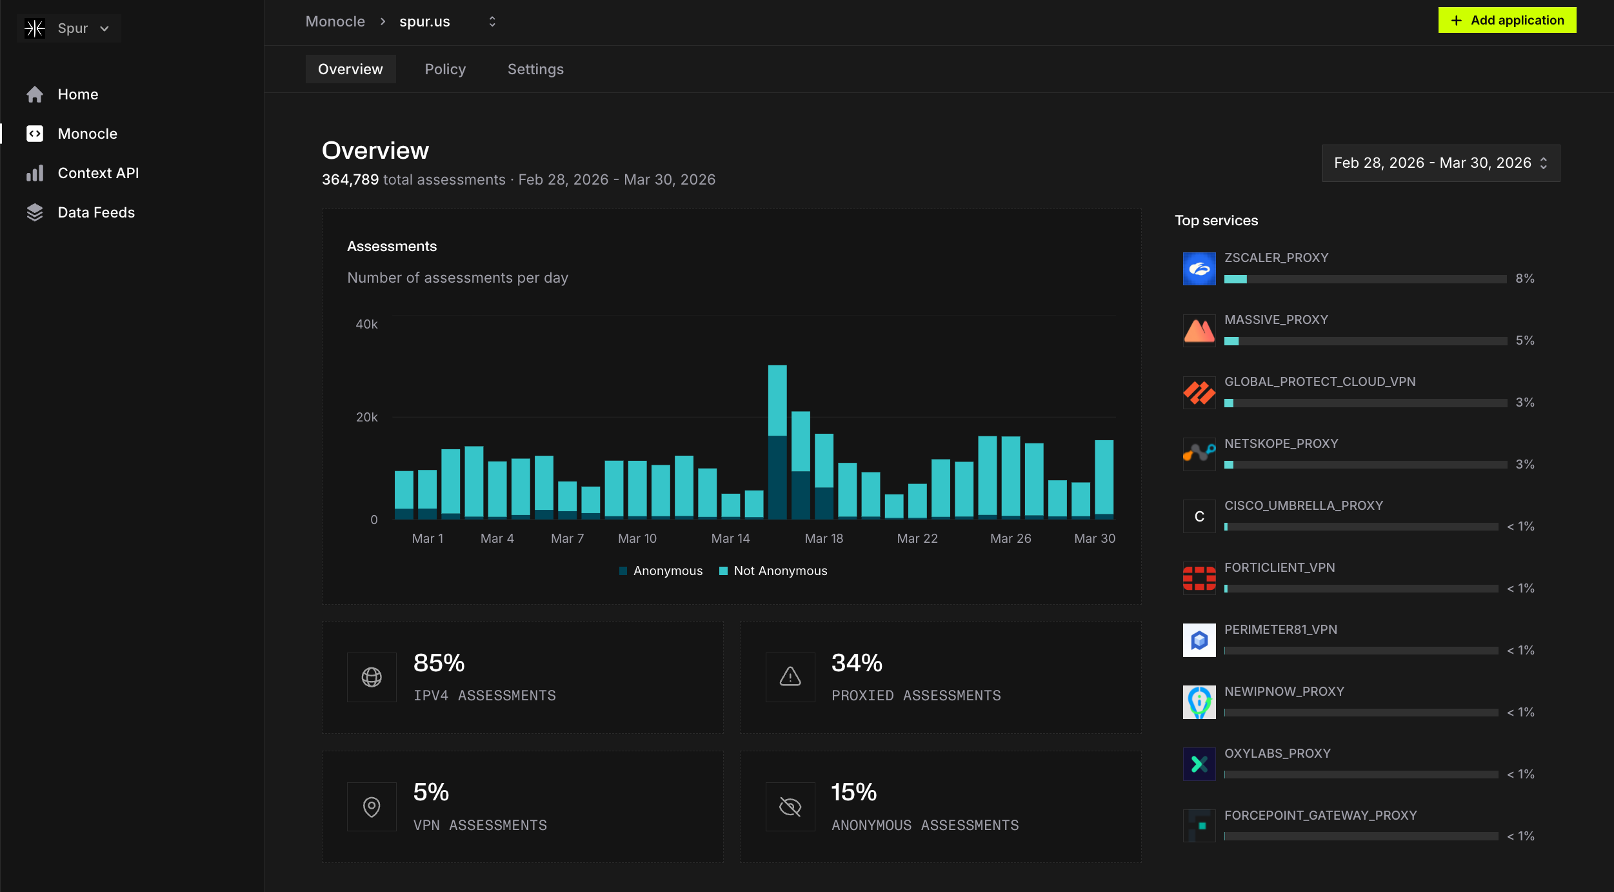Click the Monocle breadcrumb link
The height and width of the screenshot is (892, 1614).
click(x=335, y=22)
